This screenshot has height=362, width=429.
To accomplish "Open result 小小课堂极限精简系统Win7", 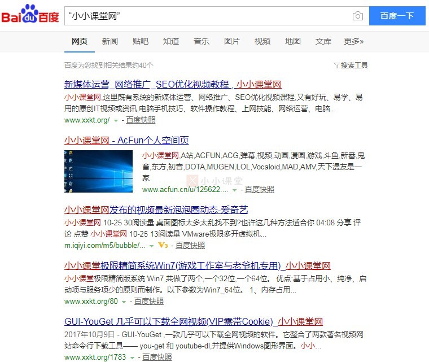I will click(197, 265).
